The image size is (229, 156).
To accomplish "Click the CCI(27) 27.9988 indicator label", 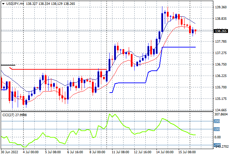I will pos(15,115).
